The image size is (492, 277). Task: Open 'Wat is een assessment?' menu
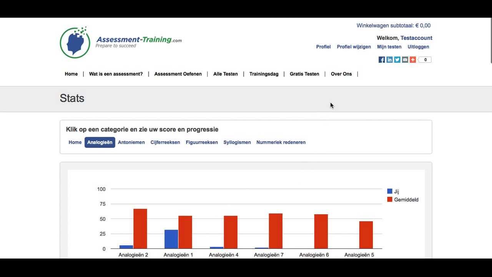116,74
